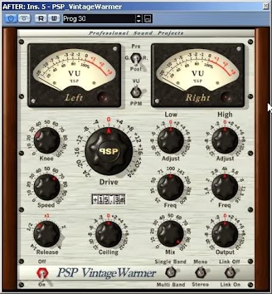Click the Speed knob

click(47, 187)
